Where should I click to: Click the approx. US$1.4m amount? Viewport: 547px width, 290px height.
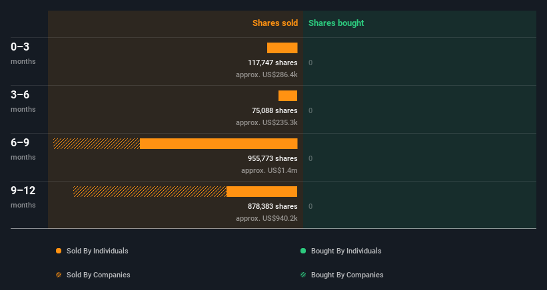pyautogui.click(x=269, y=170)
